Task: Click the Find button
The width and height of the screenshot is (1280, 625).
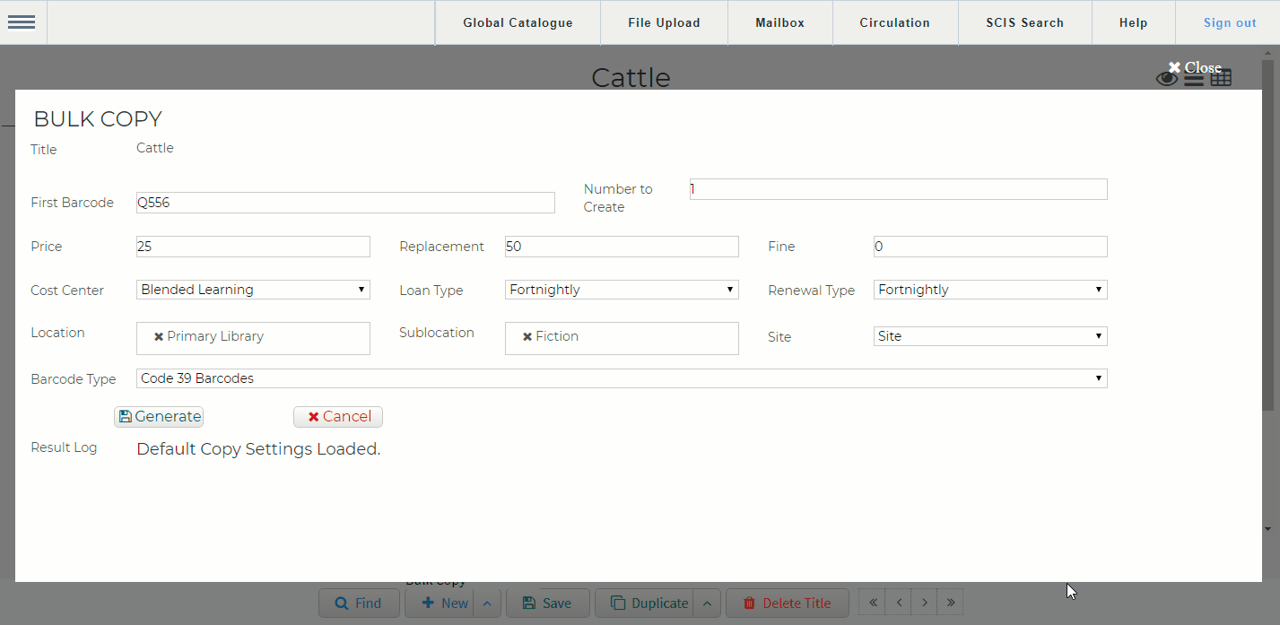Action: click(358, 603)
